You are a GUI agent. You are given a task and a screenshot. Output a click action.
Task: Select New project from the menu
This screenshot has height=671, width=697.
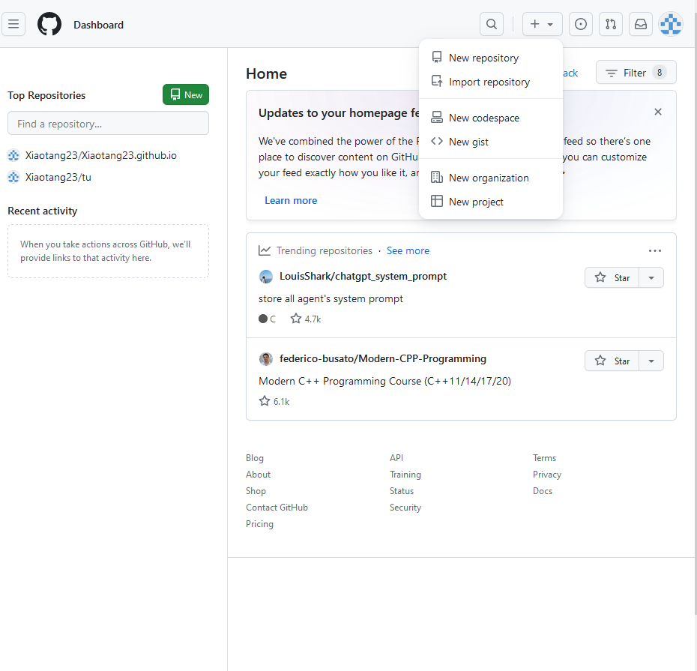tap(491, 202)
